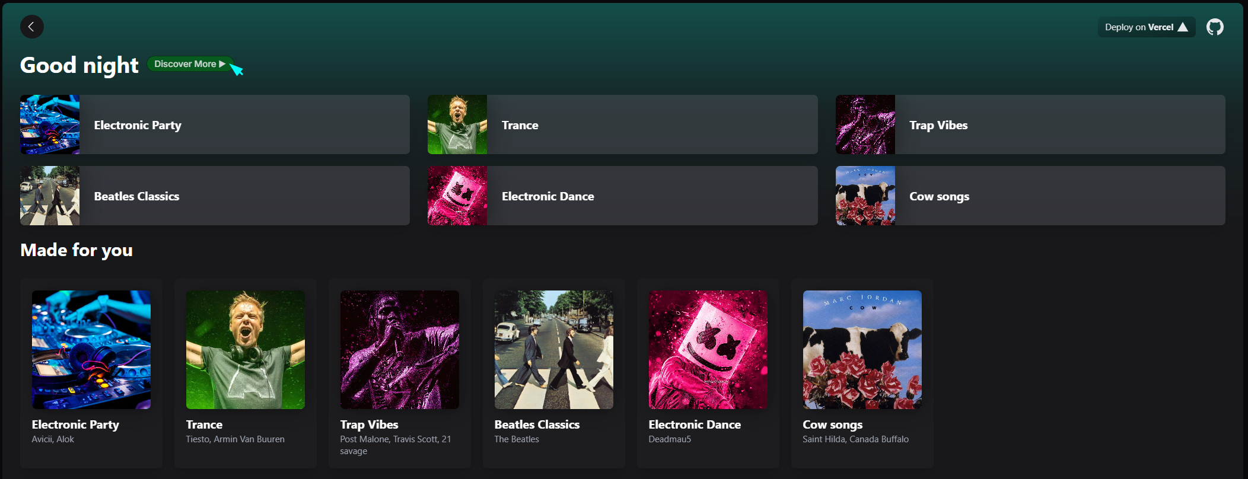Select the Electronic Dance quick tile
The width and height of the screenshot is (1248, 479).
click(622, 196)
